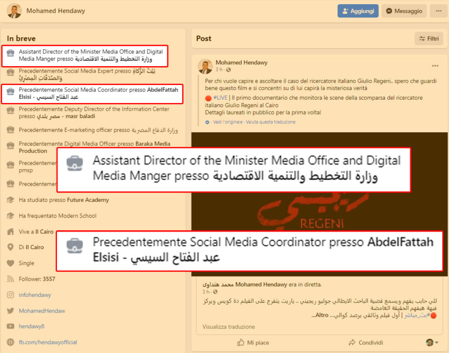Click the 'Single' relationship status text
Viewport: 449px width, 353px height.
[x=26, y=263]
